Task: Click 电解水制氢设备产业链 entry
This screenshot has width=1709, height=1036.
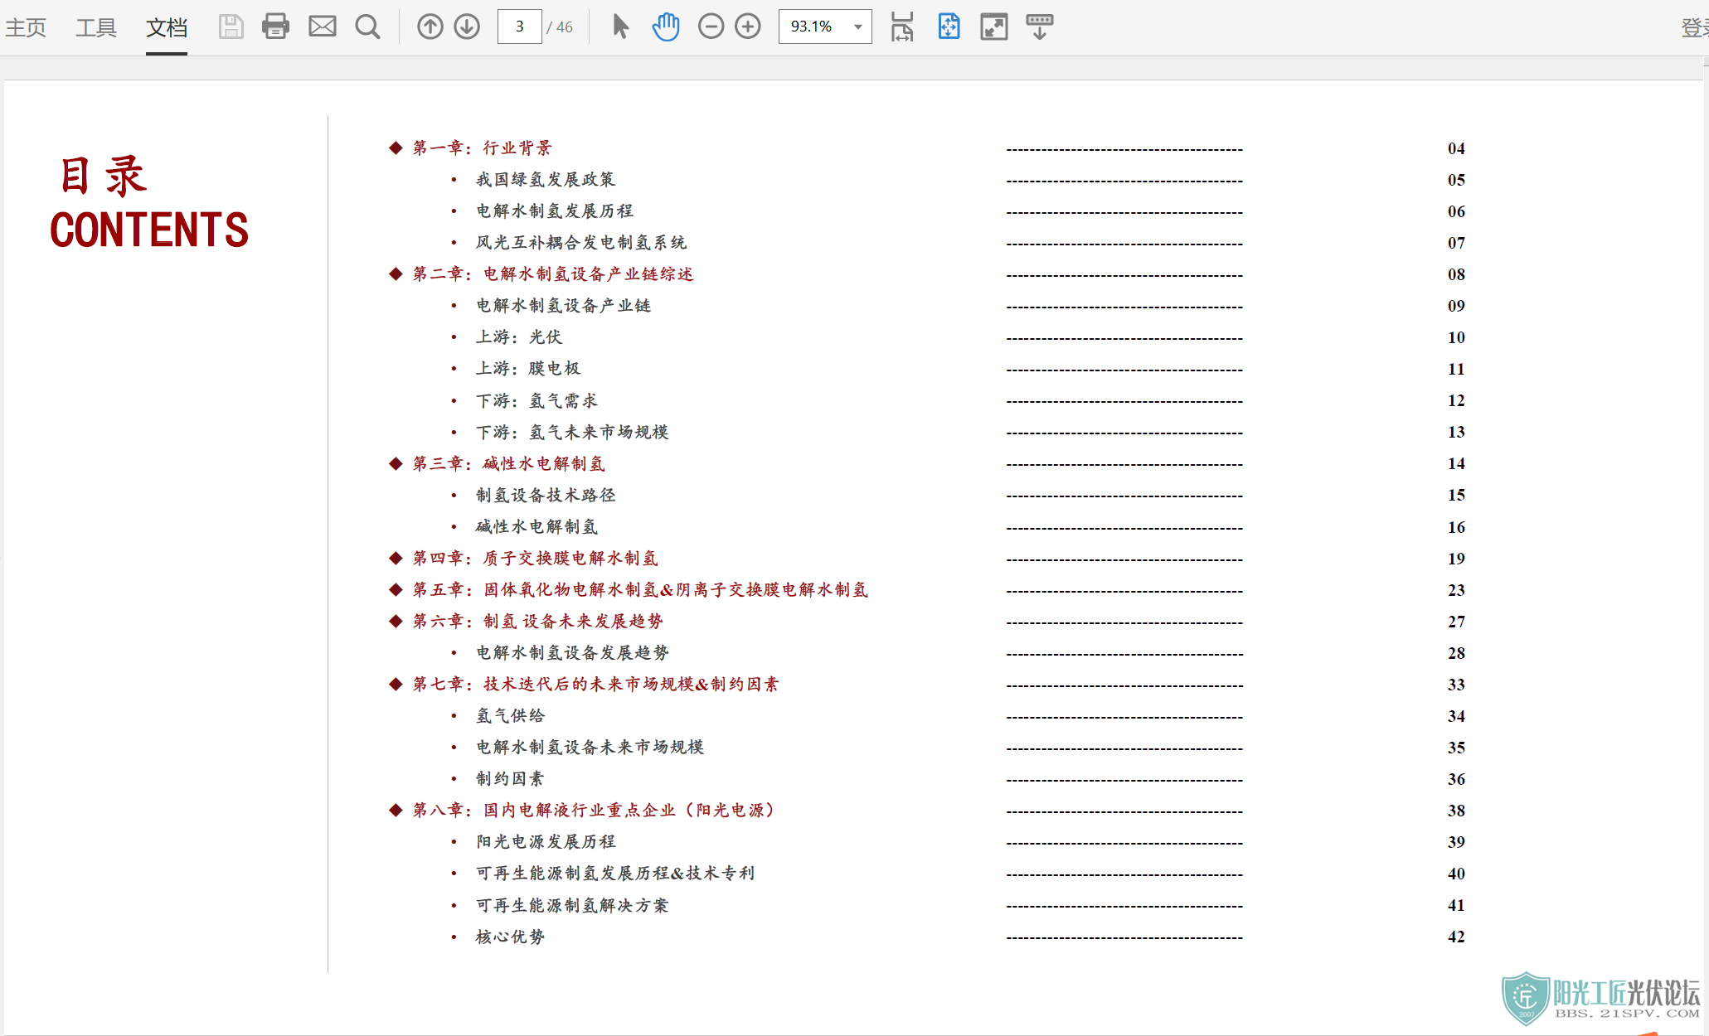Action: [563, 306]
